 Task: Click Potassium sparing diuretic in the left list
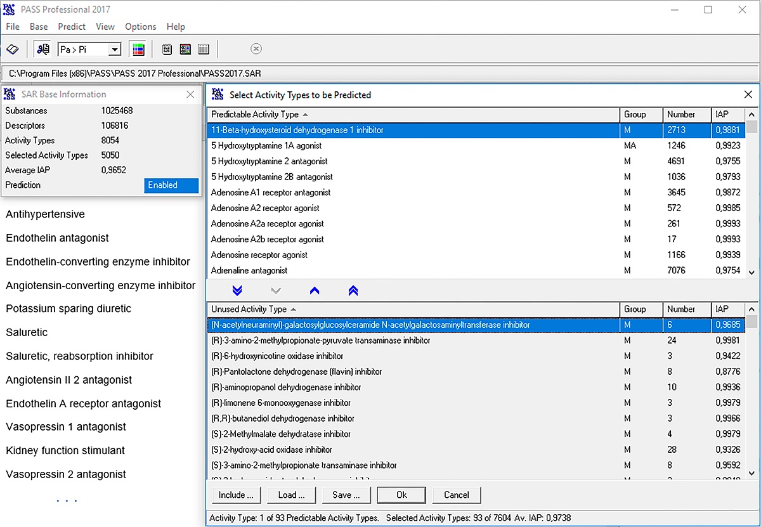68,309
